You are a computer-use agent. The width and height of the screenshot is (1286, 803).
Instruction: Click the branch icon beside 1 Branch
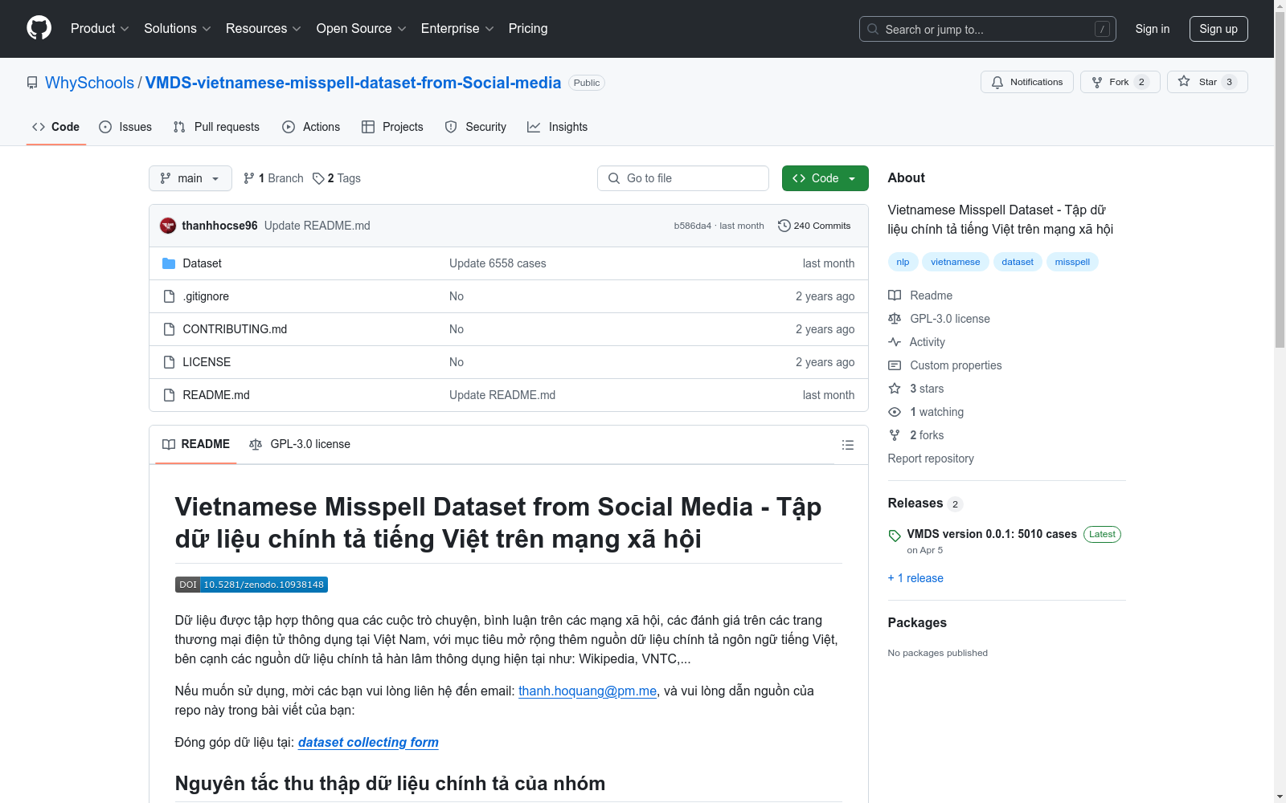pos(249,178)
